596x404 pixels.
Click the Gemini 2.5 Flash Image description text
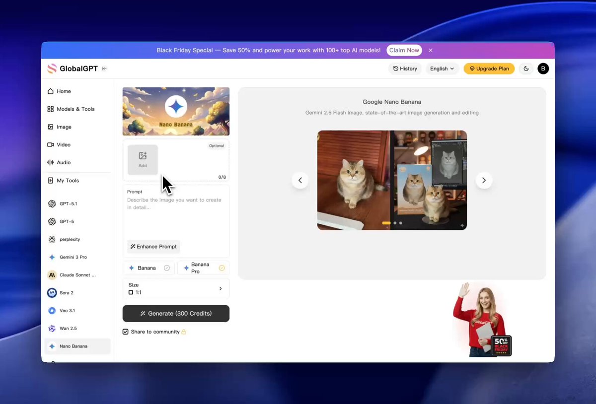click(392, 113)
